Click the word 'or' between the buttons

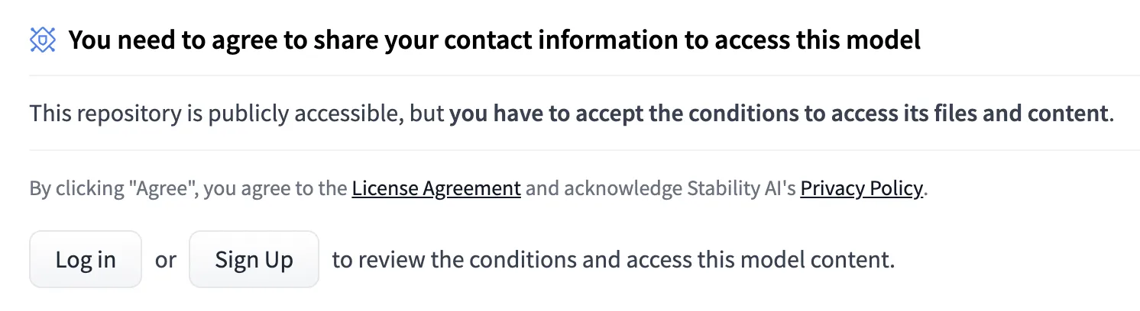[165, 260]
